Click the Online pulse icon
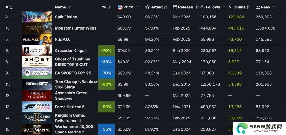The width and height of the screenshot is (286, 135). coord(230,7)
